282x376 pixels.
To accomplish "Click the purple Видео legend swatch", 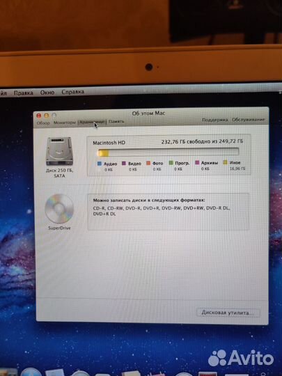I will 124,164.
